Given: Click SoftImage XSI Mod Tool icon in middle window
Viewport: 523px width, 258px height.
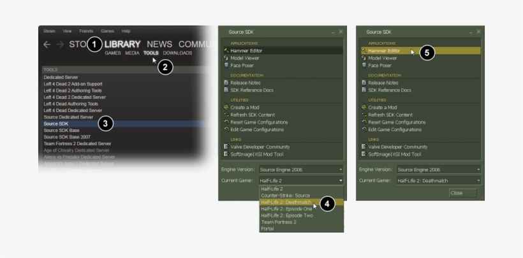Looking at the screenshot, I should pos(226,154).
